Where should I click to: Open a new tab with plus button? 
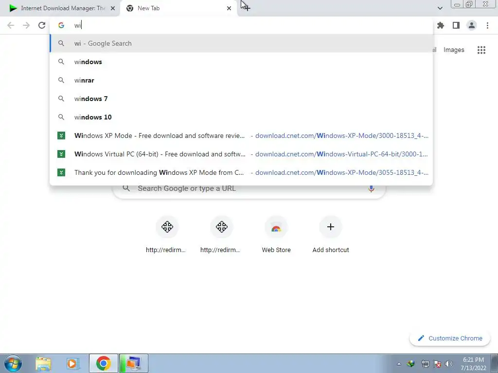[247, 8]
